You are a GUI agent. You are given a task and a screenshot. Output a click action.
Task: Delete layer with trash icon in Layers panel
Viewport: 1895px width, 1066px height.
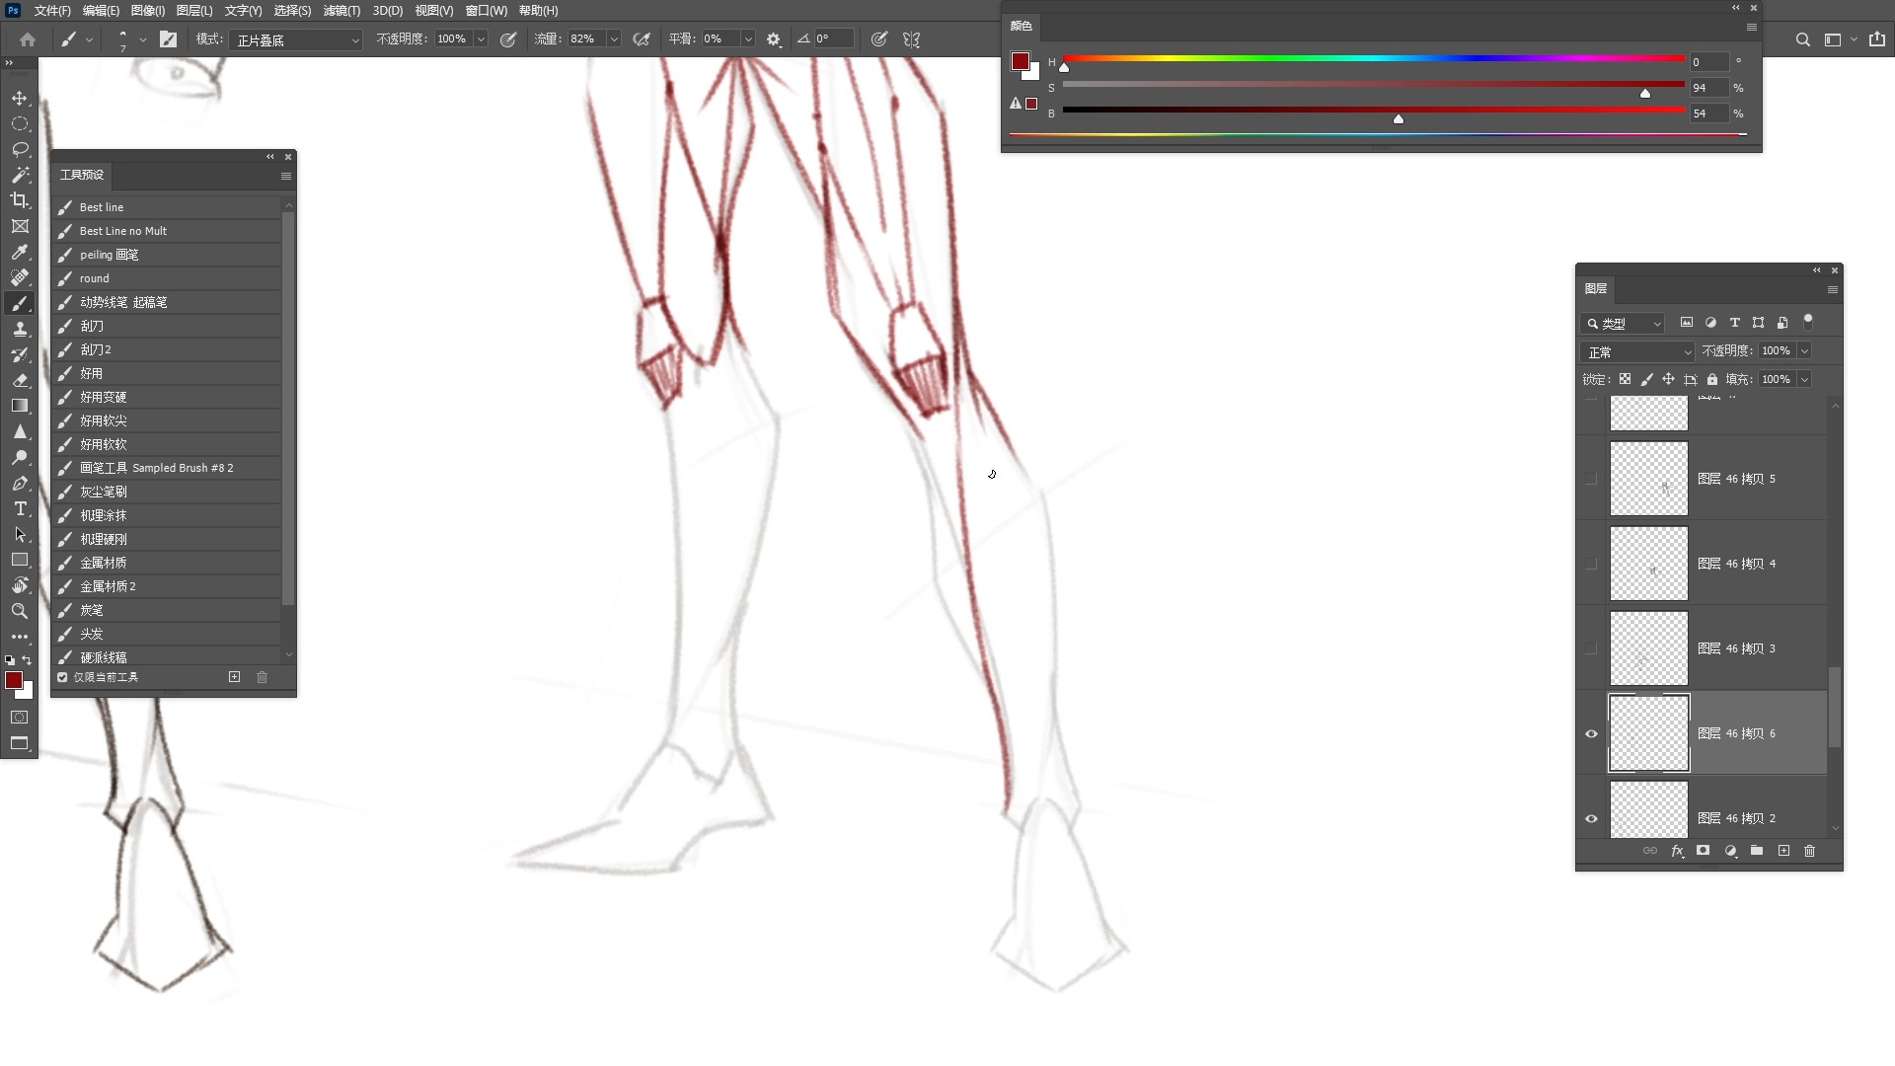(x=1810, y=851)
